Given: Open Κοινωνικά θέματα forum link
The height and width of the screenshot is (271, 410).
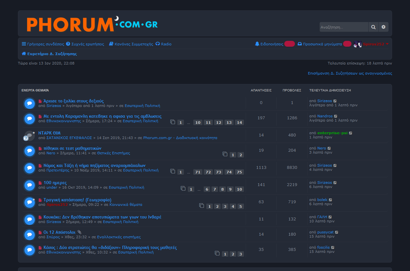Looking at the screenshot, I should pos(126,205).
